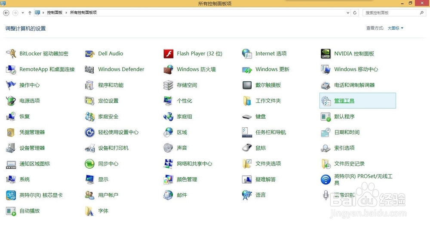Open the 区域 globe clock icon
This screenshot has height=228, width=430.
click(169, 132)
